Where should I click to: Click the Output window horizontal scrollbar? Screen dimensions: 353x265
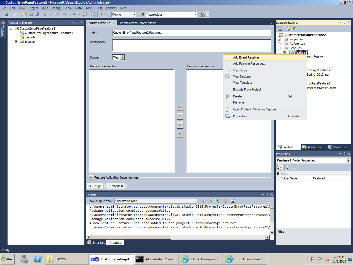click(178, 237)
